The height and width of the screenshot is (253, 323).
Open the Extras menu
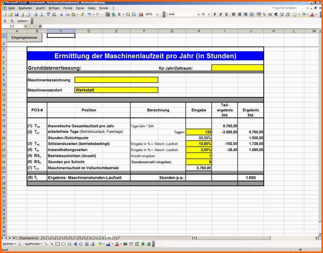80,8
